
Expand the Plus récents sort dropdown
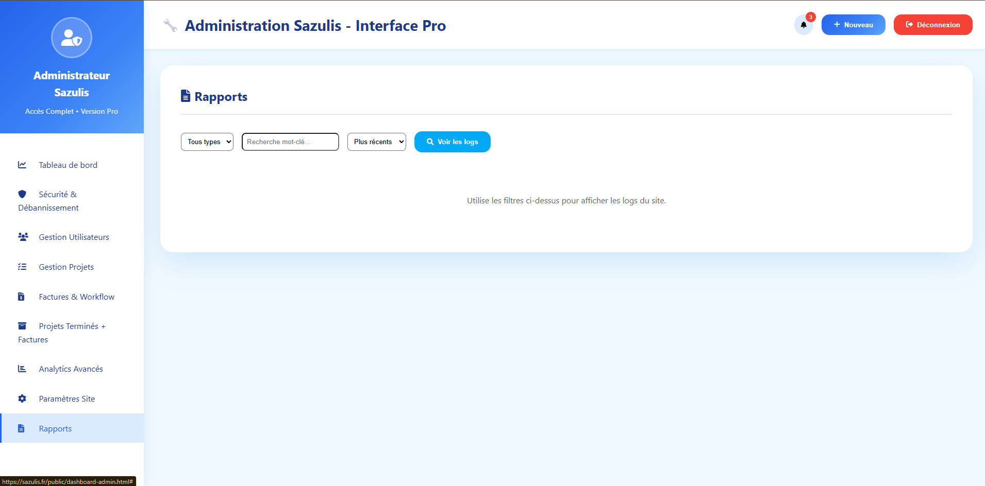(376, 142)
